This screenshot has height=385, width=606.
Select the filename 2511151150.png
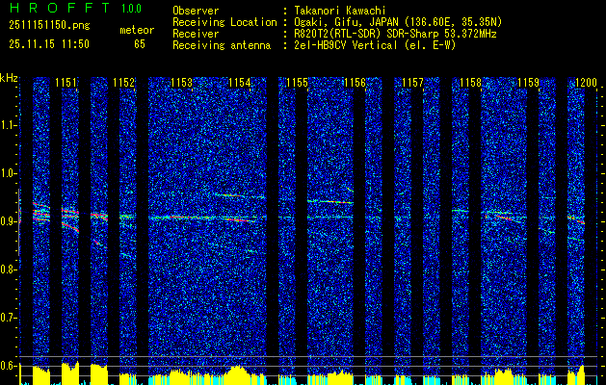pos(49,25)
